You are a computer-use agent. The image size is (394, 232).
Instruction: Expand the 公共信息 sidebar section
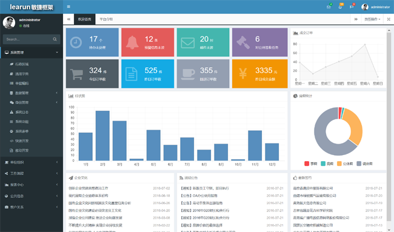[32, 196]
